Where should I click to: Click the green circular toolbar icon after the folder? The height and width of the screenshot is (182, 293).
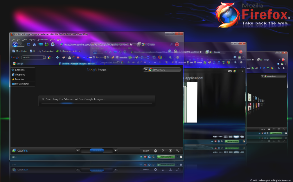coord(46,44)
